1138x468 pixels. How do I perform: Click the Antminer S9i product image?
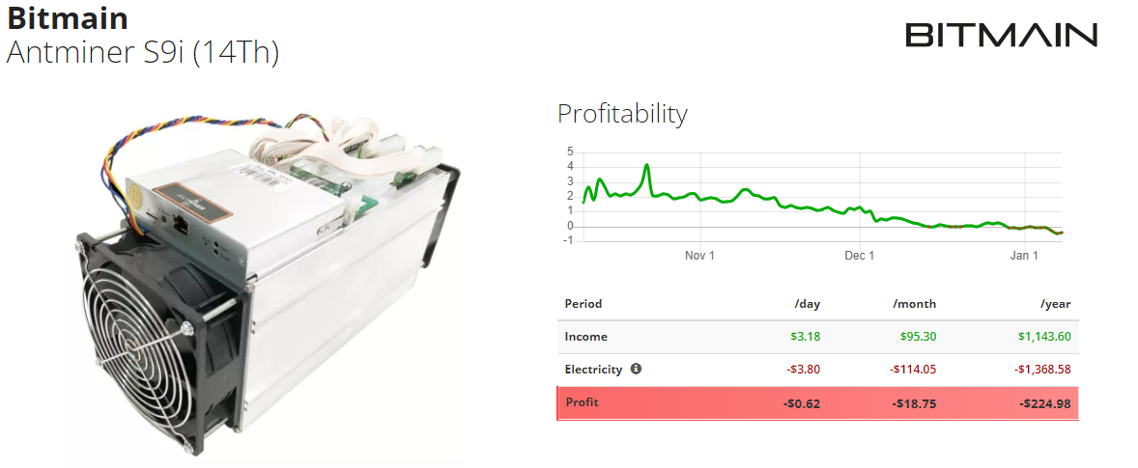(268, 284)
